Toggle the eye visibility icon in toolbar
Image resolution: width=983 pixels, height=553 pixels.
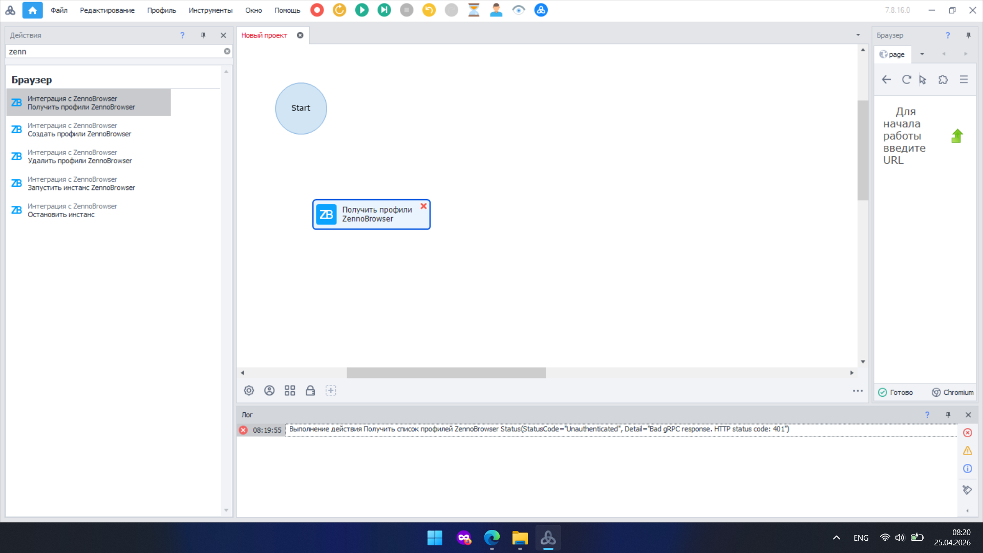pyautogui.click(x=518, y=10)
